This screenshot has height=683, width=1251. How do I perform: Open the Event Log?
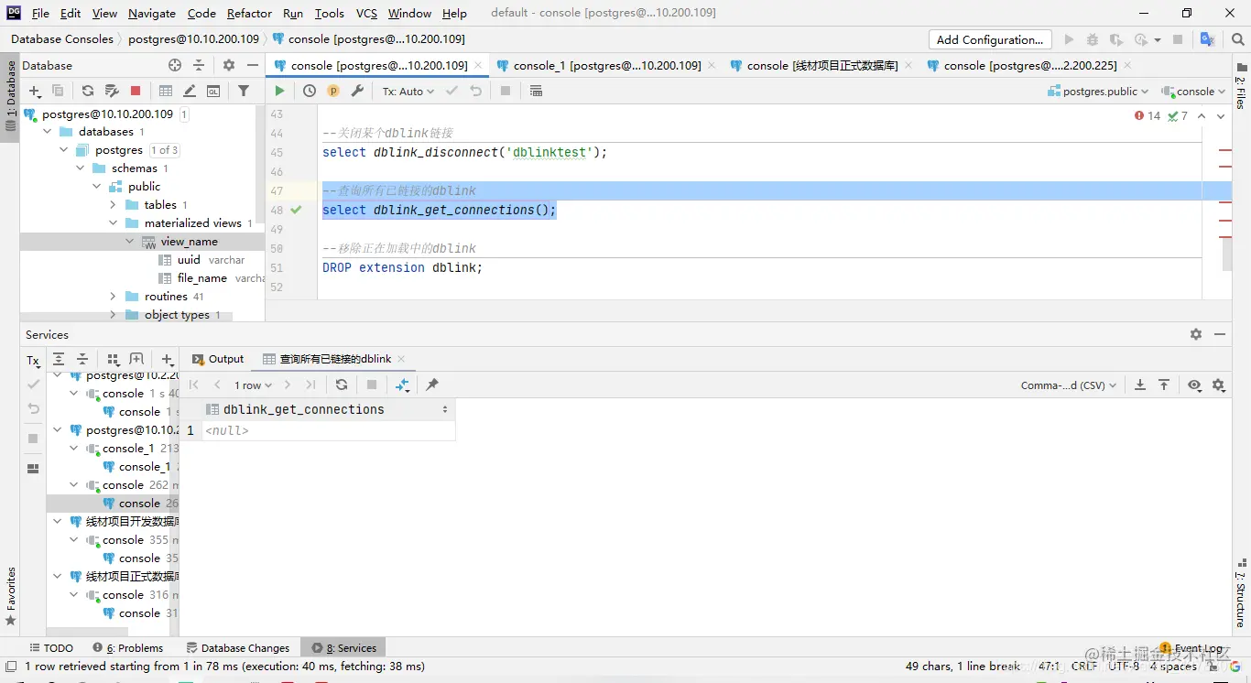point(1191,647)
